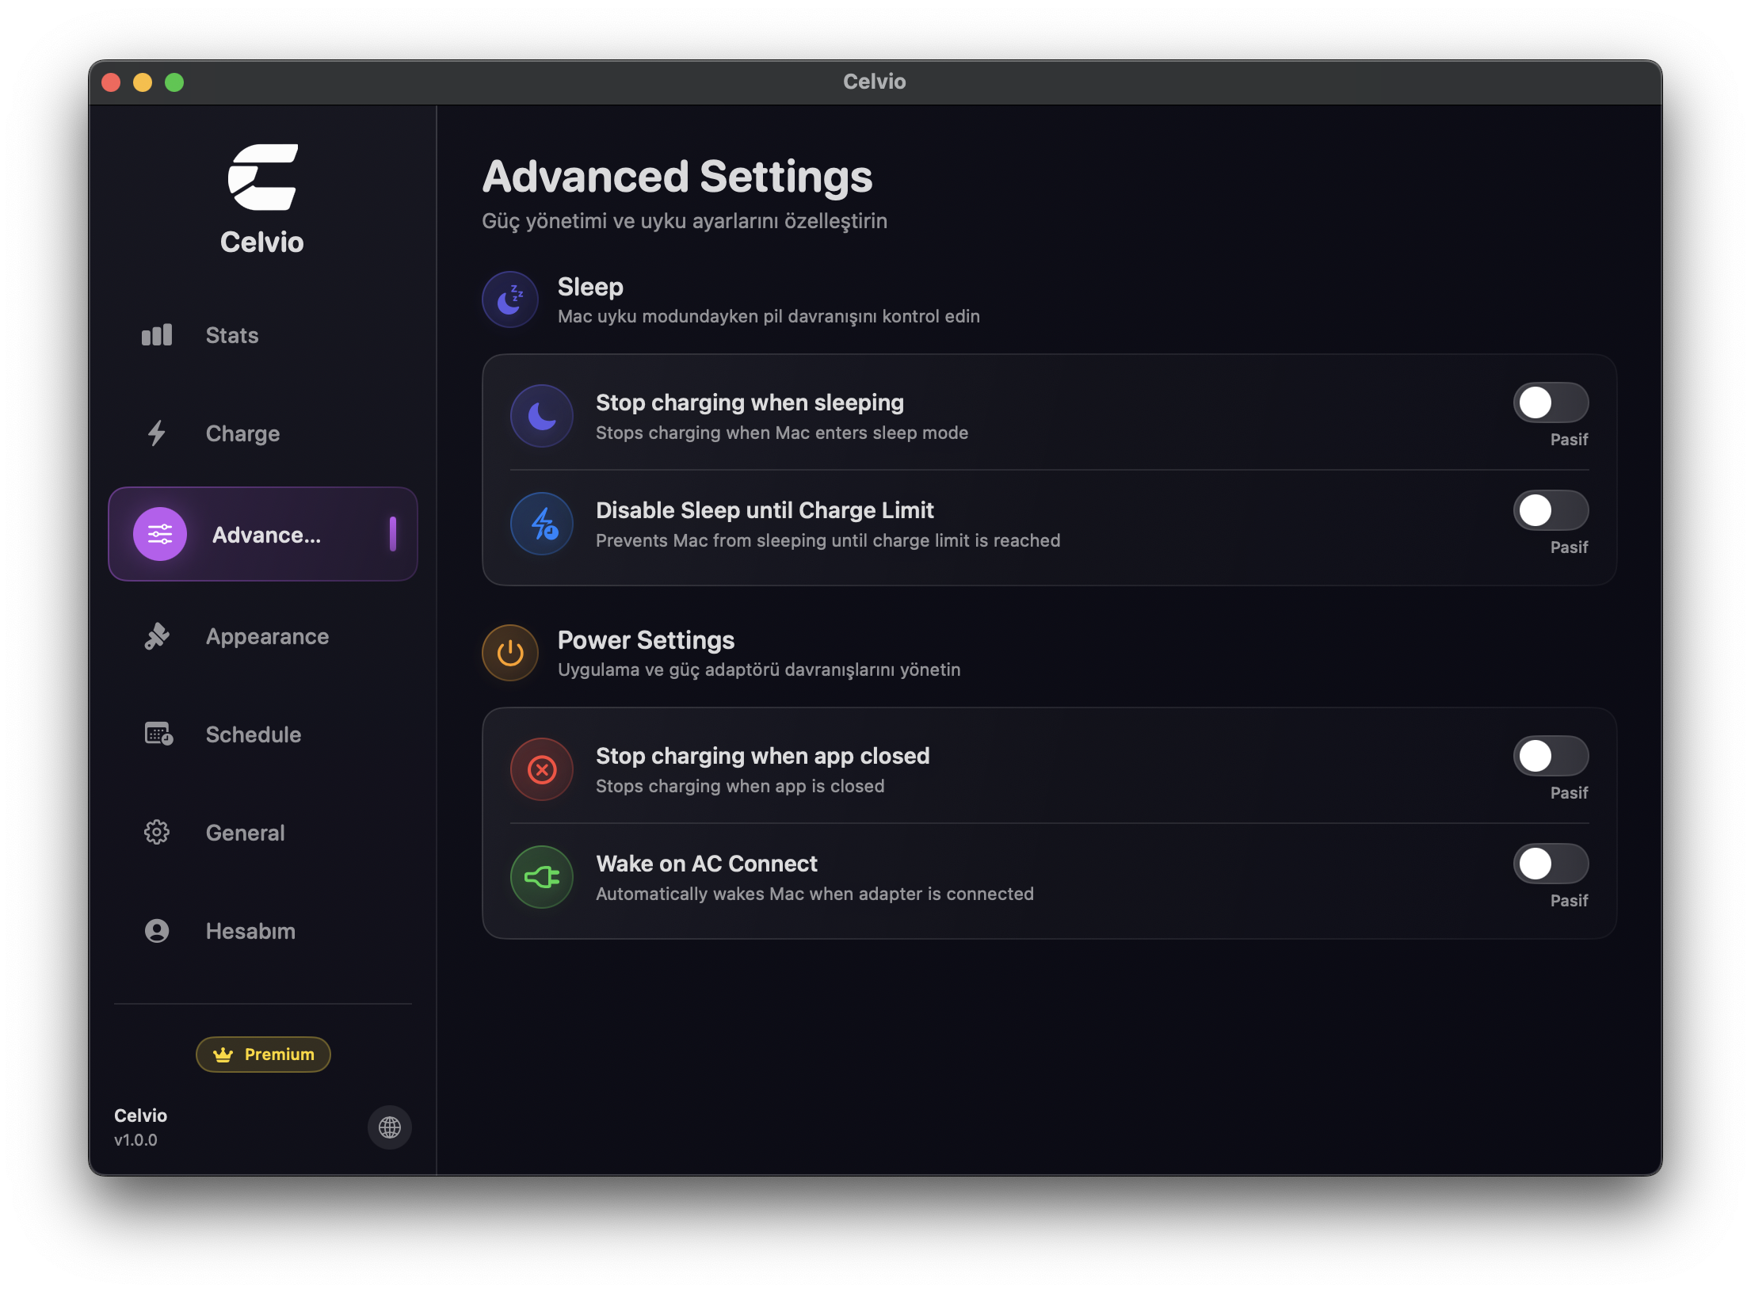The height and width of the screenshot is (1293, 1751).
Task: Click the Advanced settings sliders icon
Action: click(161, 533)
